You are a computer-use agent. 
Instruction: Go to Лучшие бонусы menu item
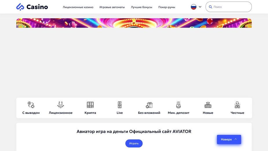pos(141,7)
